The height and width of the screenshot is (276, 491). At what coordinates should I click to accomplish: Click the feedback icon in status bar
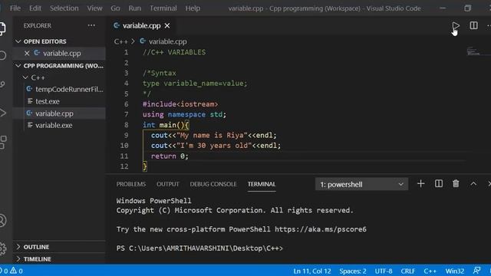(476, 271)
